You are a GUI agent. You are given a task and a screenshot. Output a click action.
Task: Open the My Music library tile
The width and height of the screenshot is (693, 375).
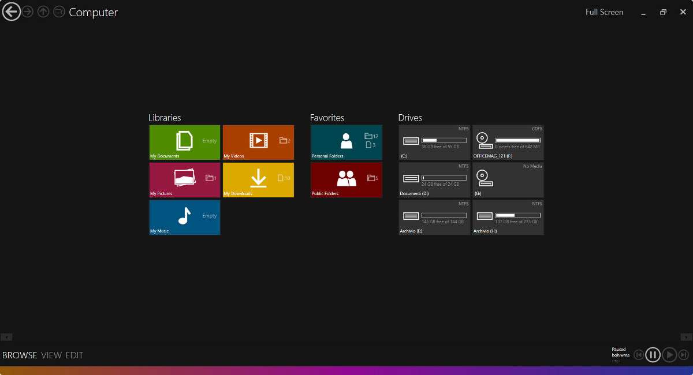coord(184,217)
